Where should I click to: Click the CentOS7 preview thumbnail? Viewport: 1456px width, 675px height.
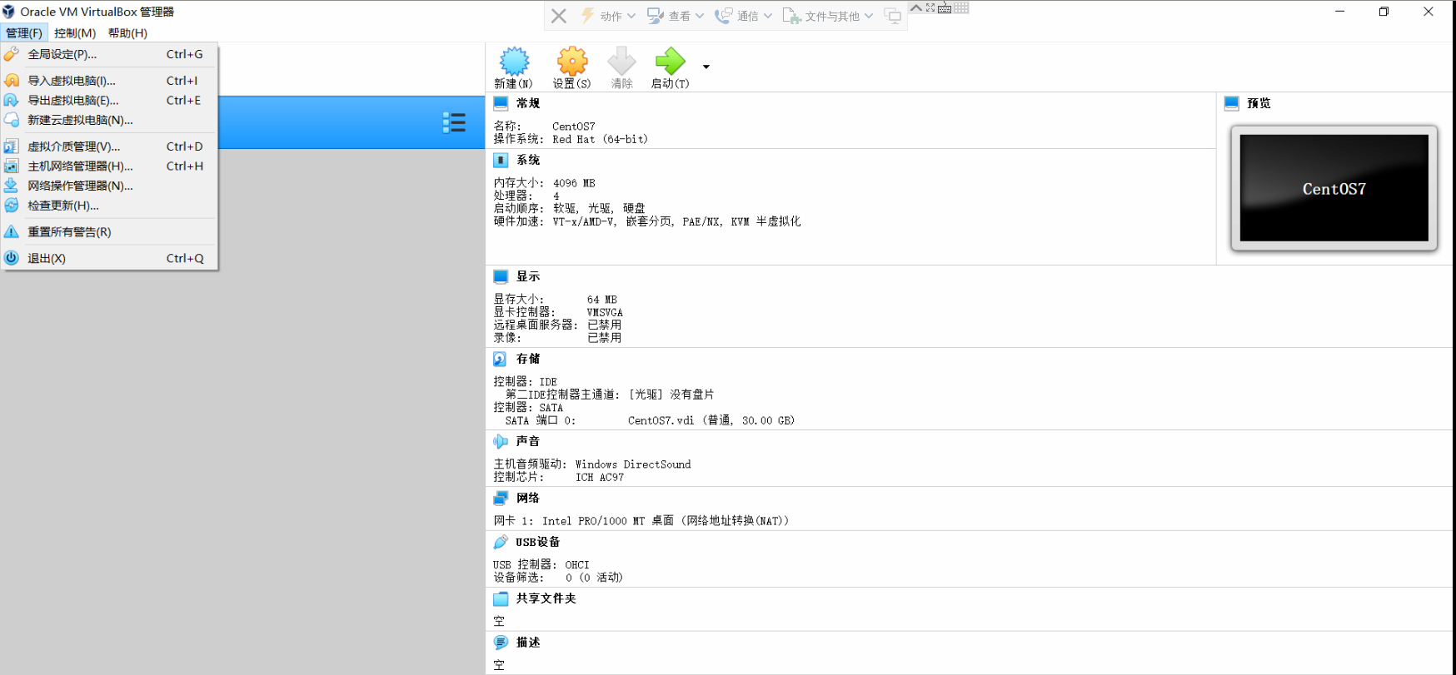1334,188
